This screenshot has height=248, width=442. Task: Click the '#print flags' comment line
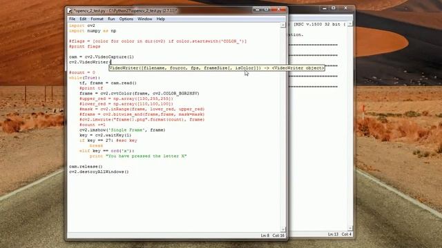point(84,46)
